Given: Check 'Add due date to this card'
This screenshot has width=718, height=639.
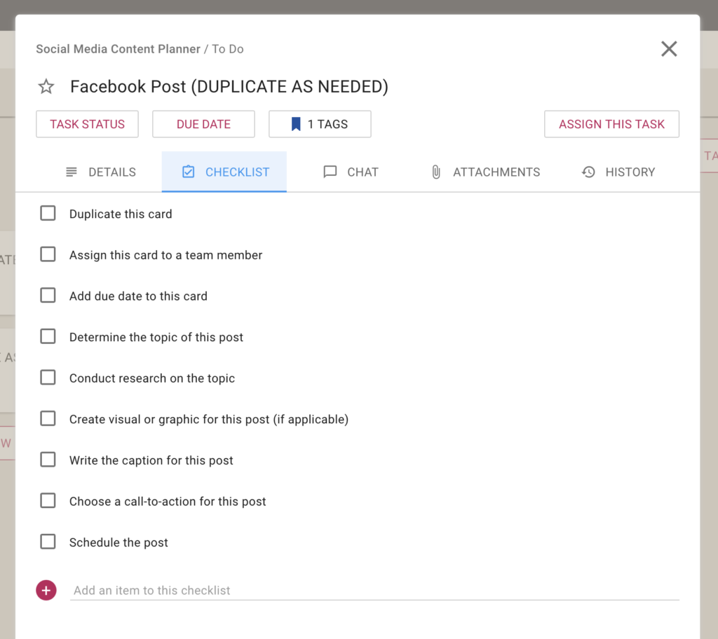Looking at the screenshot, I should [48, 296].
